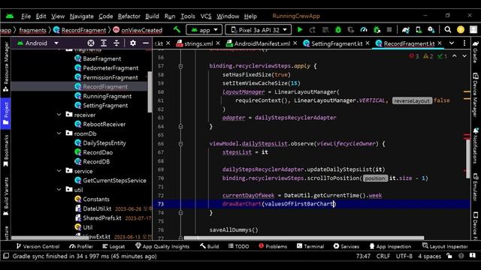Screen dimensions: 481x270
Task: Open Version Control tool window
Action: [38, 246]
